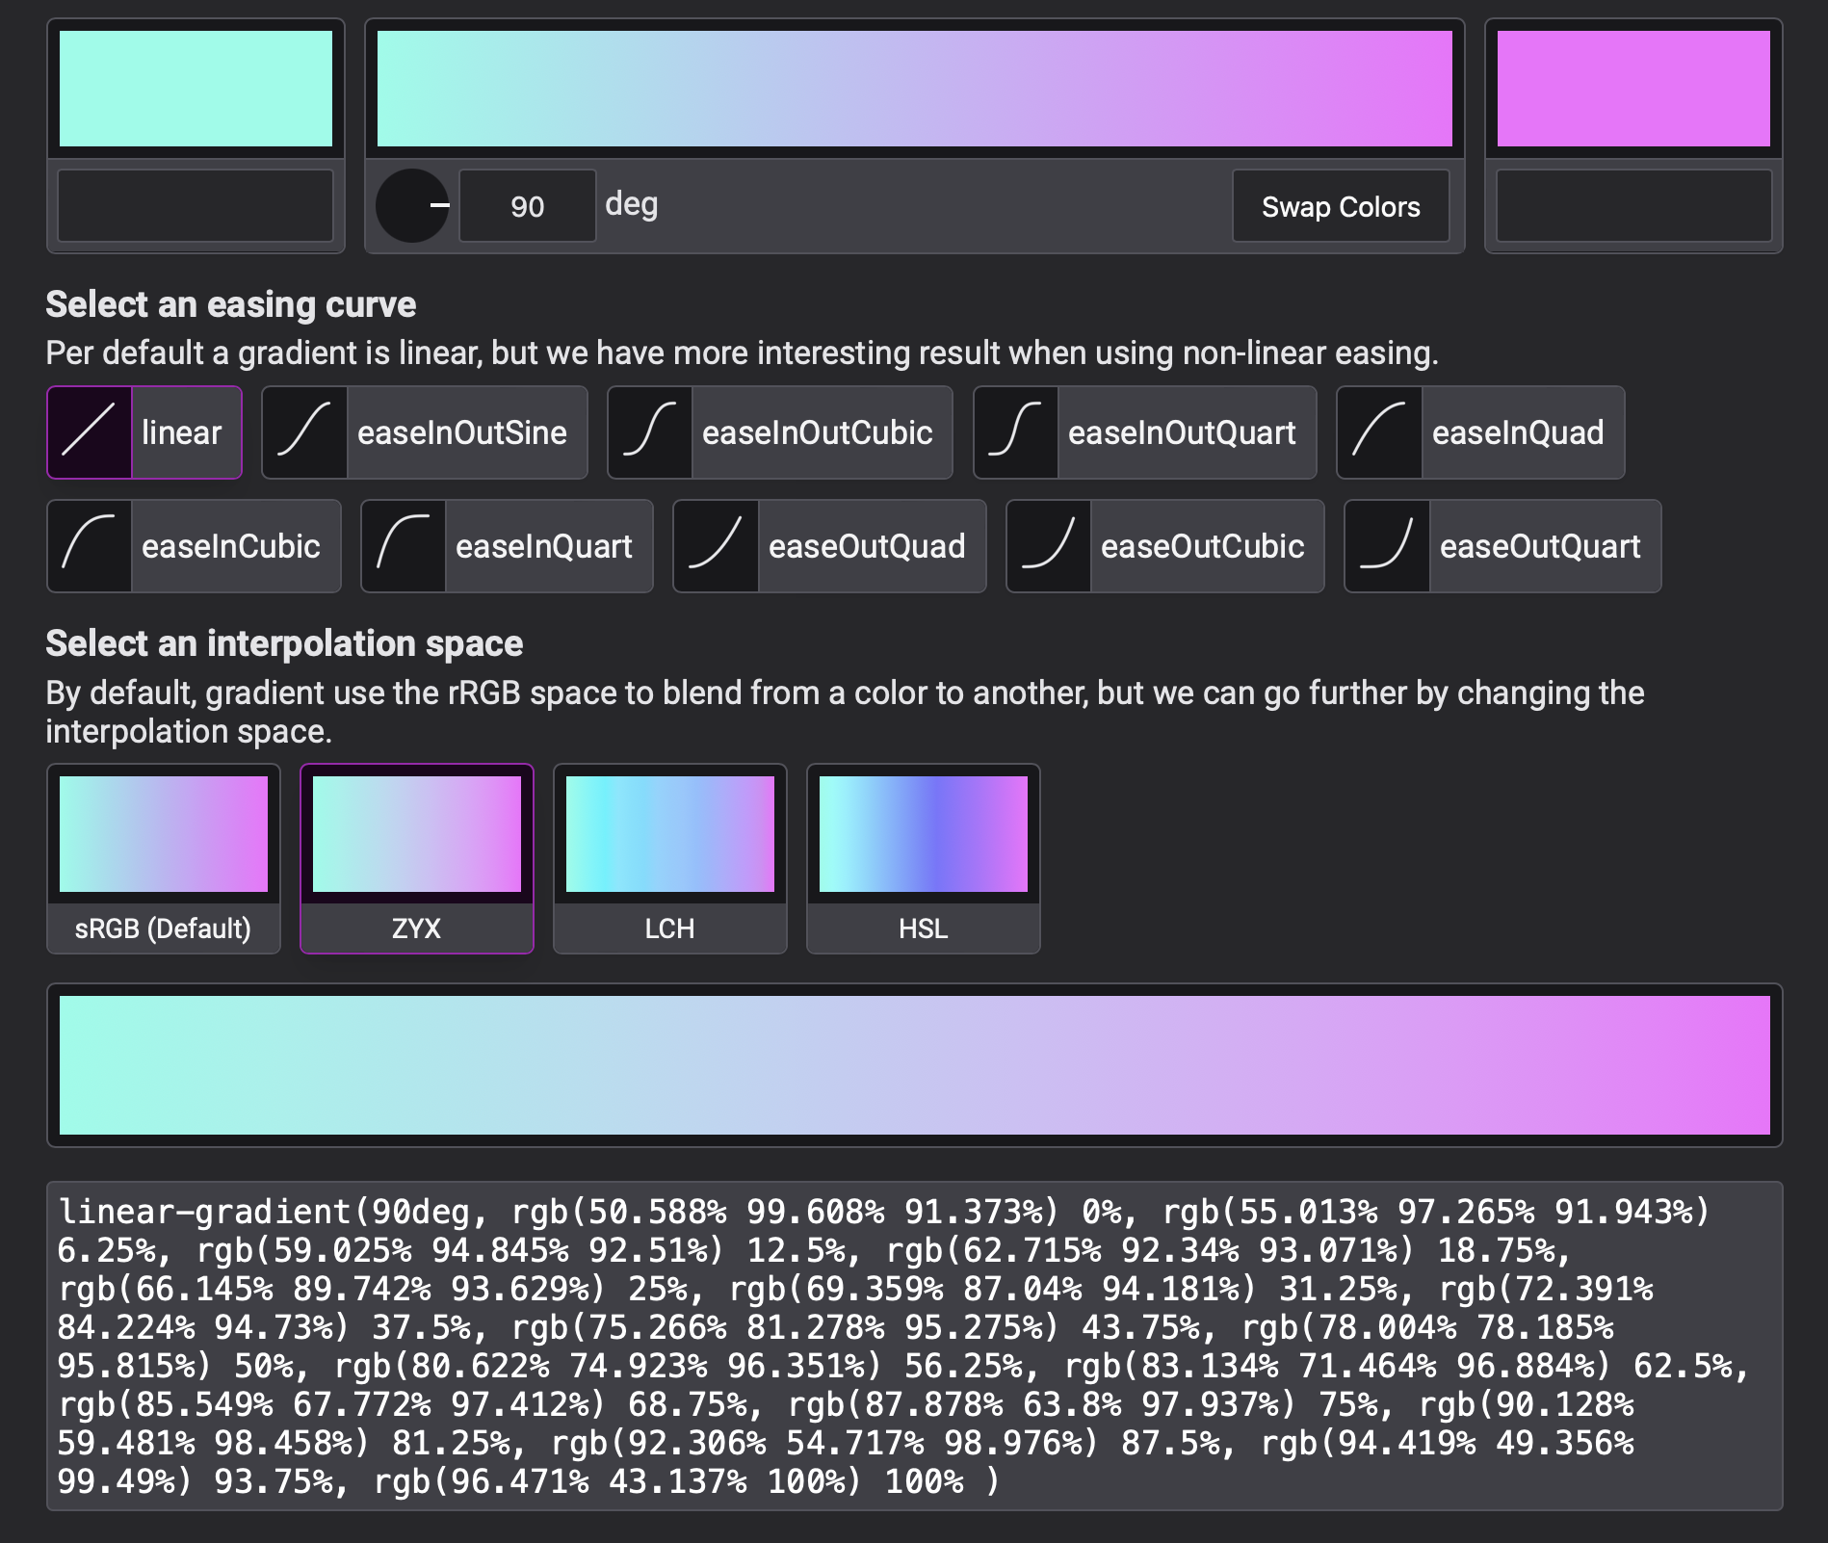Click the linear-gradient CSS code output box
Screen dimensions: 1828x1543
(914, 1346)
